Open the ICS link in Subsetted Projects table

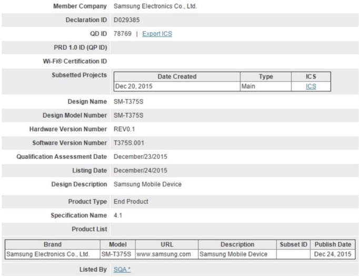coord(311,86)
